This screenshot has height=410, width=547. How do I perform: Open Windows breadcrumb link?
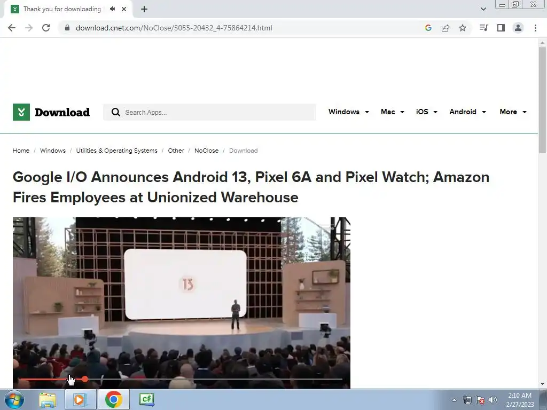[53, 151]
